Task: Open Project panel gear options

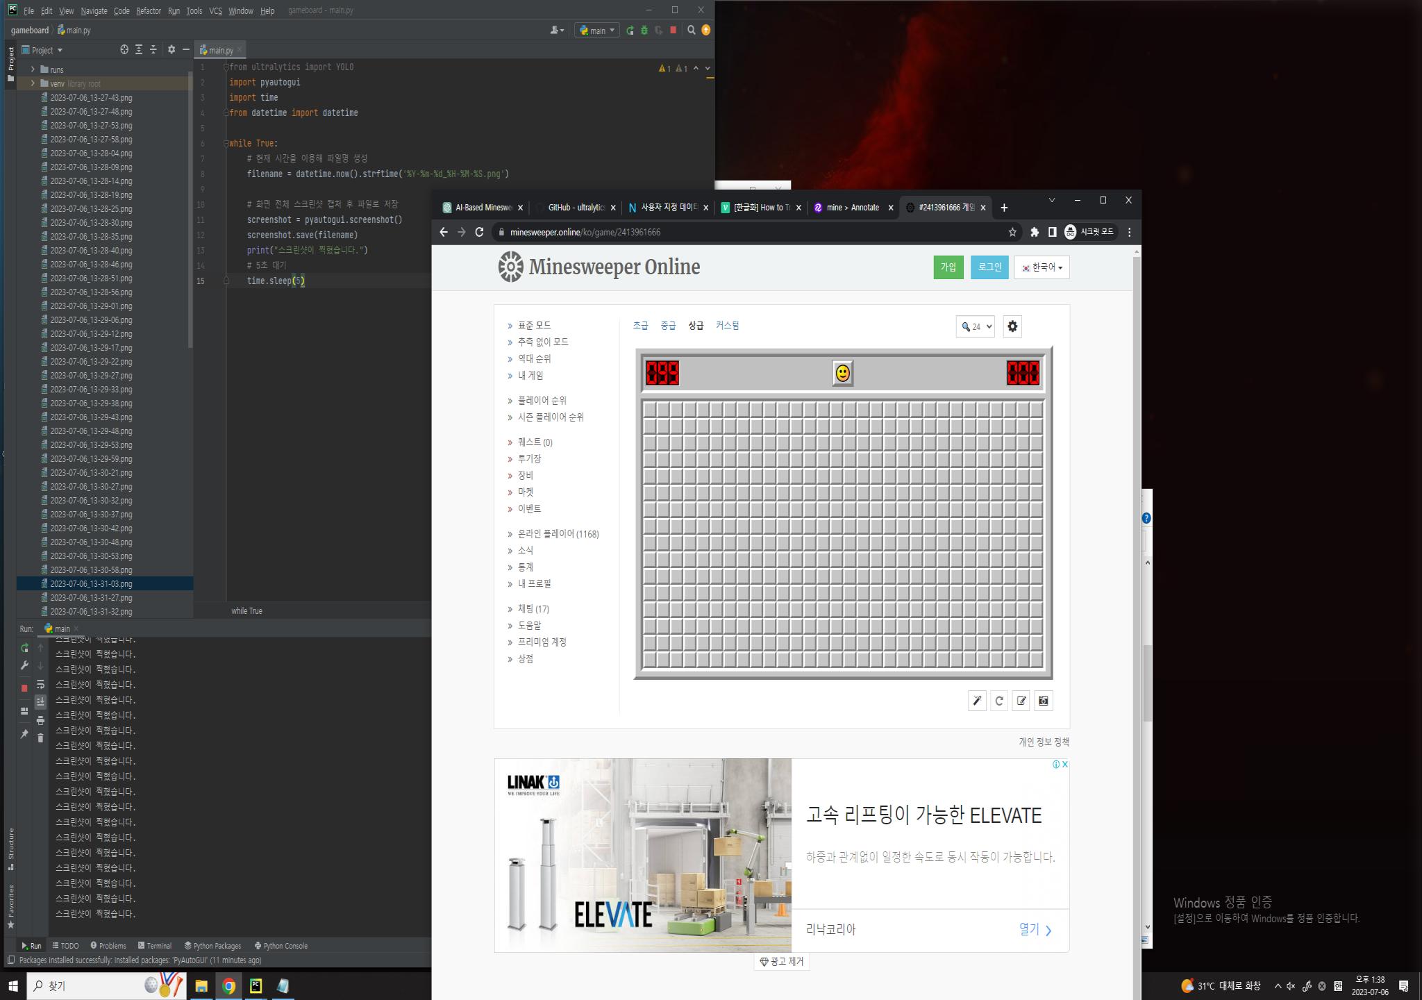Action: click(x=172, y=50)
